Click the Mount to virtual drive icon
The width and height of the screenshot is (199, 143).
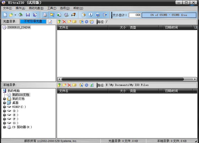tap(66, 15)
